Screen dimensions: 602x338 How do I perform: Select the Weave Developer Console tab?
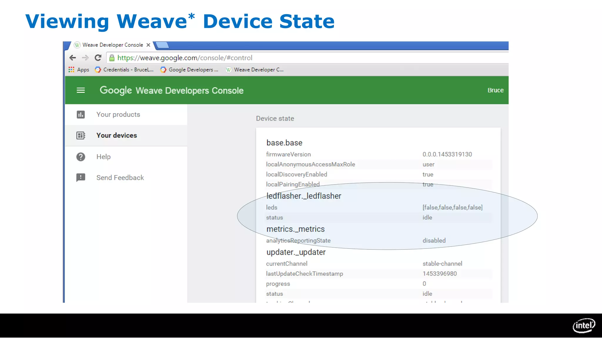pos(112,45)
